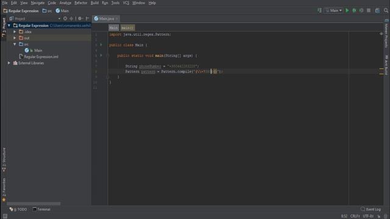Select Main class in project tree
Image resolution: width=390 pixels, height=219 pixels.
38,50
